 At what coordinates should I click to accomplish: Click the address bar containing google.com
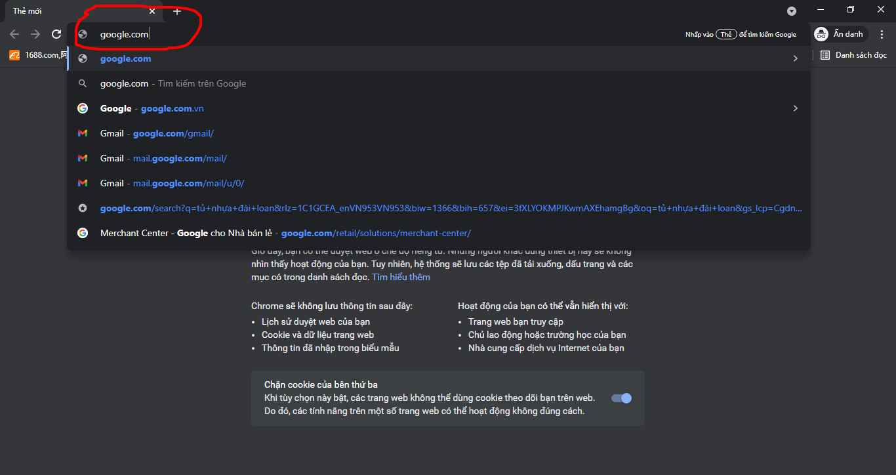[x=438, y=34]
